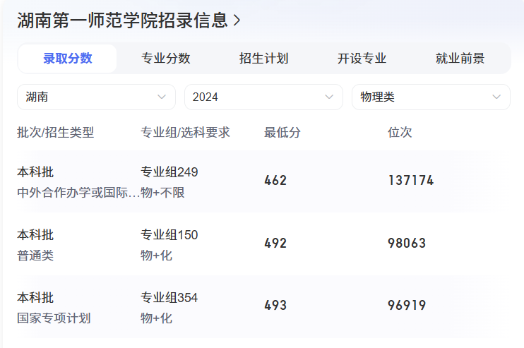The image size is (524, 348).
Task: Open the 就业前景 tab
Action: [x=460, y=59]
